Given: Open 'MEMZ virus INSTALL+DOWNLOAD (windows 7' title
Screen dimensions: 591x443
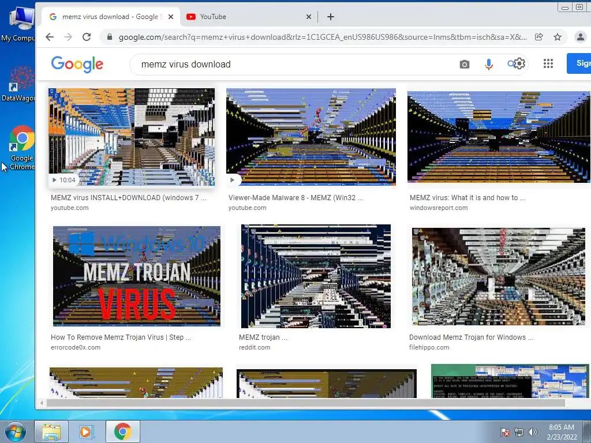Looking at the screenshot, I should [x=129, y=197].
